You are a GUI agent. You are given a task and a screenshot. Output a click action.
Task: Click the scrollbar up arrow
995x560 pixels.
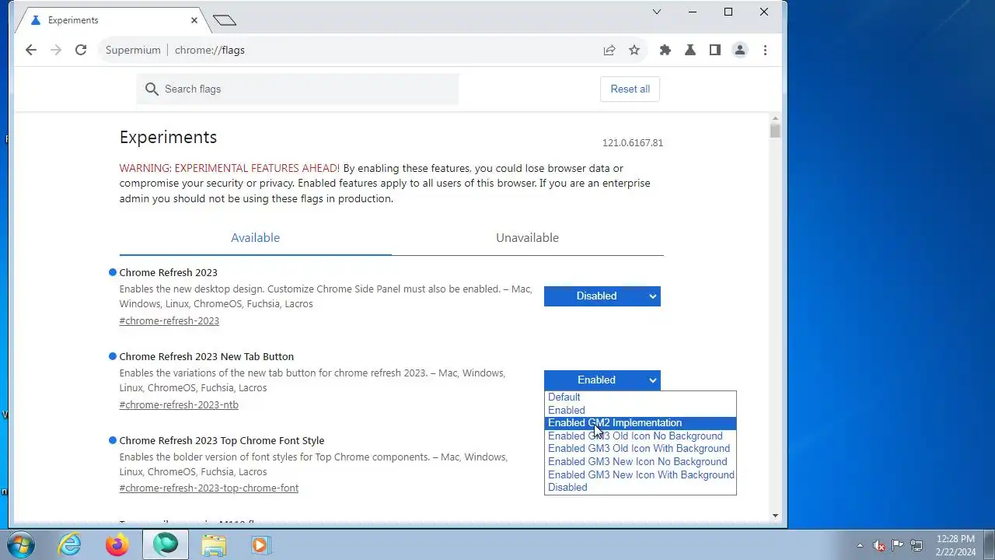click(x=775, y=117)
